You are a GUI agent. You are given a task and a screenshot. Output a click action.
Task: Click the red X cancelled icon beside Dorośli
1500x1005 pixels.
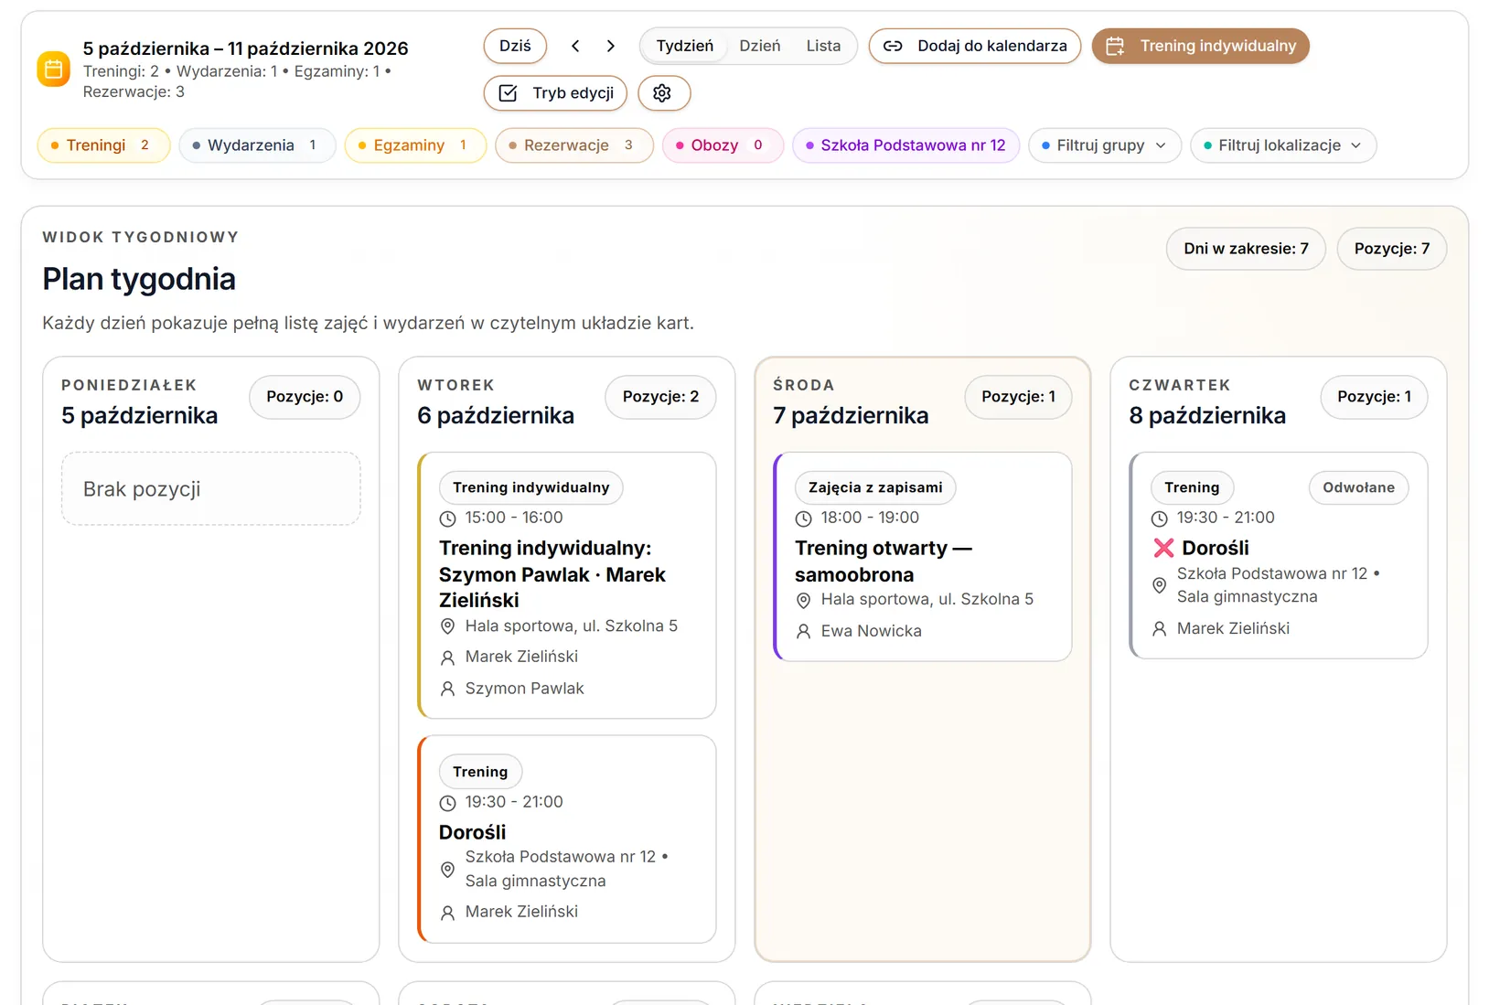coord(1163,548)
